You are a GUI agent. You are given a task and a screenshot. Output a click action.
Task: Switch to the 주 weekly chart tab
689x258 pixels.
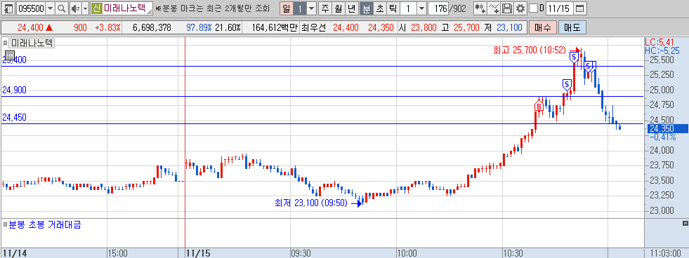[325, 8]
